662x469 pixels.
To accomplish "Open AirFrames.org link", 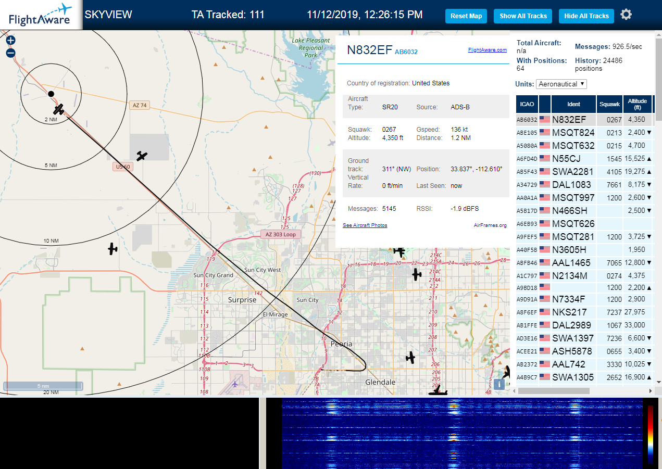I will (x=490, y=225).
